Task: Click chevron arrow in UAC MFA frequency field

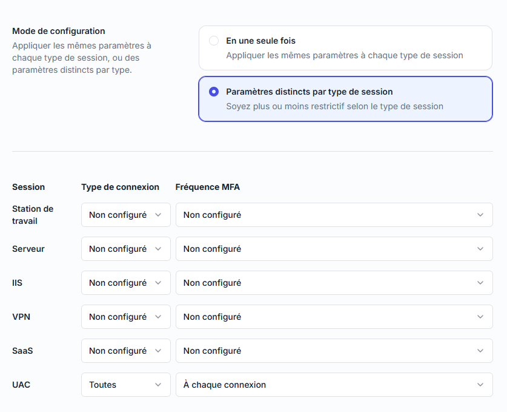Action: 480,385
